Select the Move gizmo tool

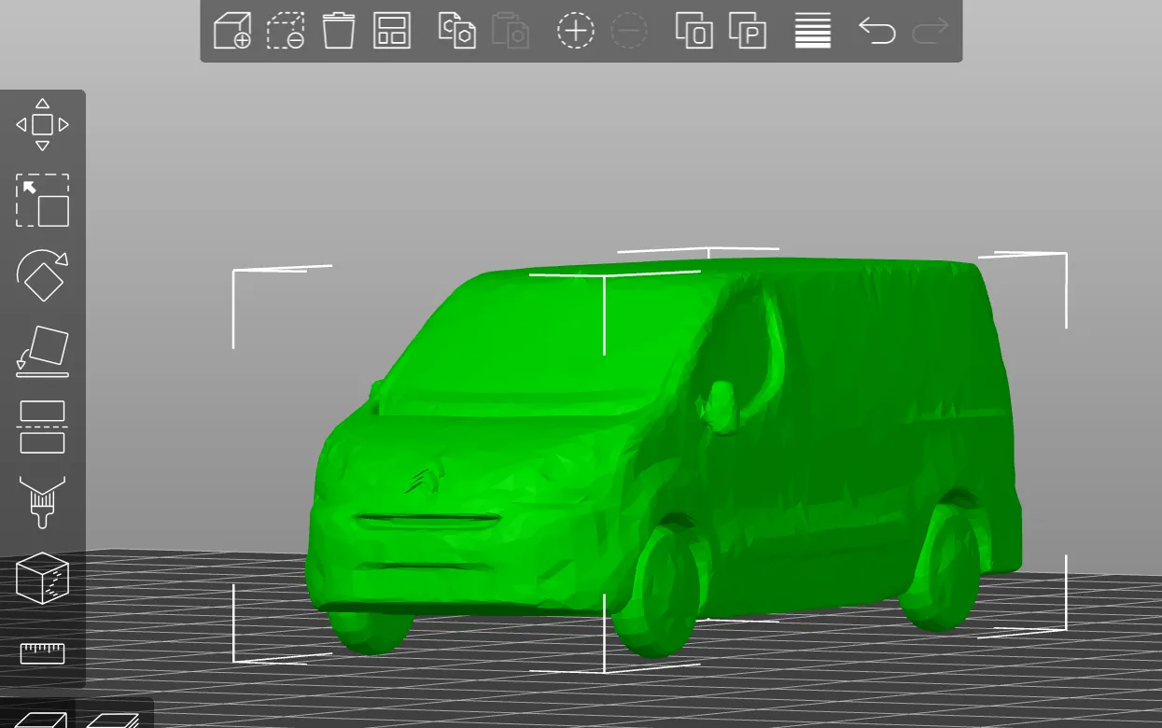pyautogui.click(x=43, y=124)
